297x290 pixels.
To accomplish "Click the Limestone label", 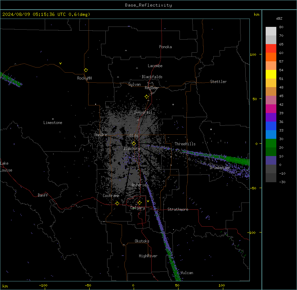I will point(53,123).
